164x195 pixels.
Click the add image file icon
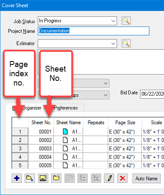pyautogui.click(x=43, y=178)
